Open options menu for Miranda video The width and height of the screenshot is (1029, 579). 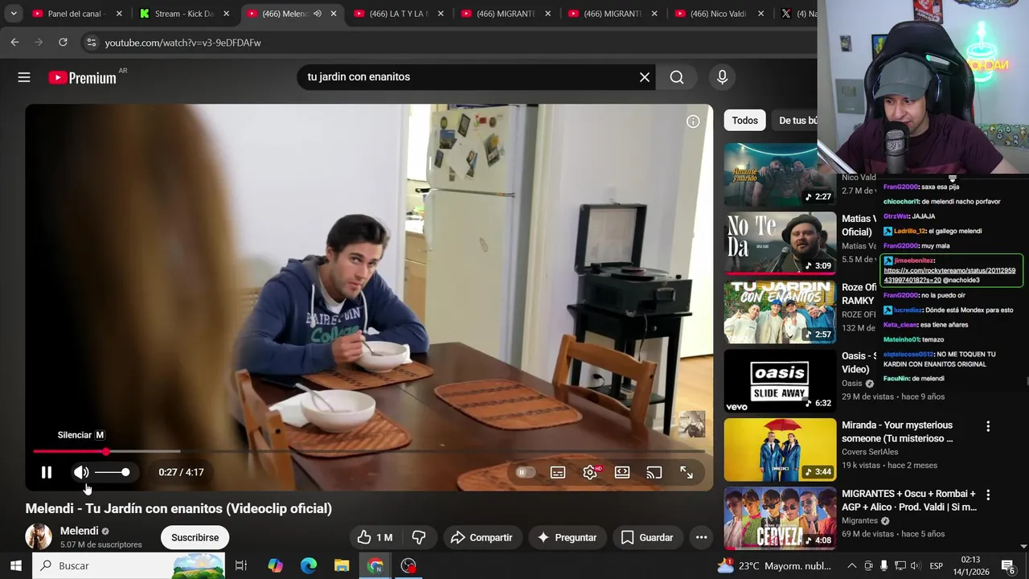click(988, 427)
